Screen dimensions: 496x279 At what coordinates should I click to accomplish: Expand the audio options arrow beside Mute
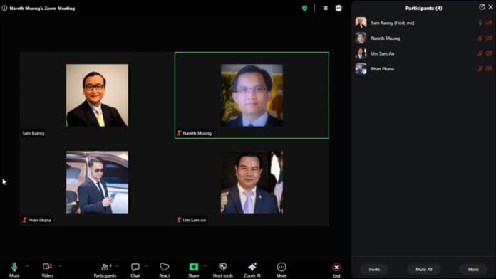click(27, 266)
